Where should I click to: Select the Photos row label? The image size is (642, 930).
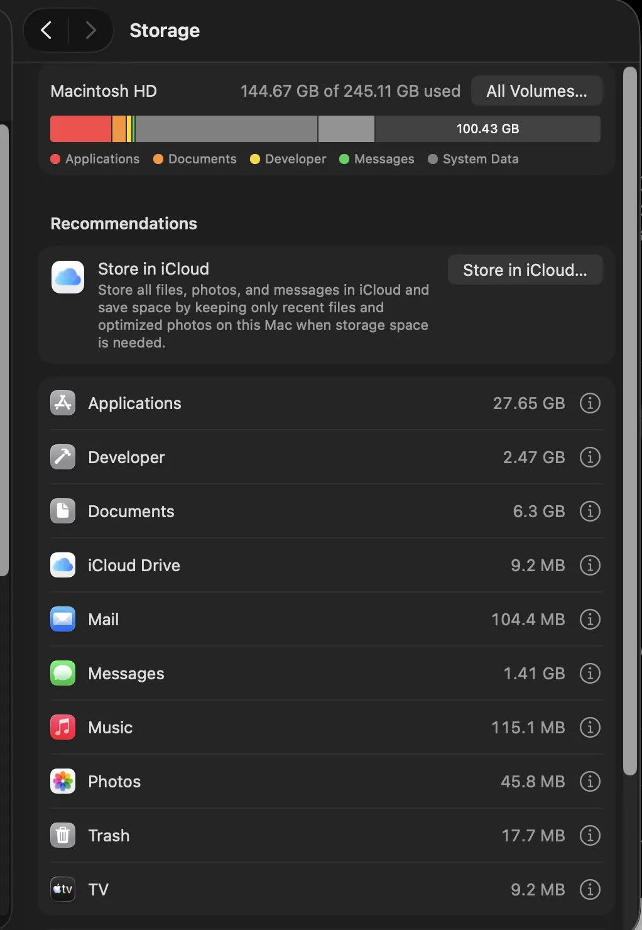(114, 782)
